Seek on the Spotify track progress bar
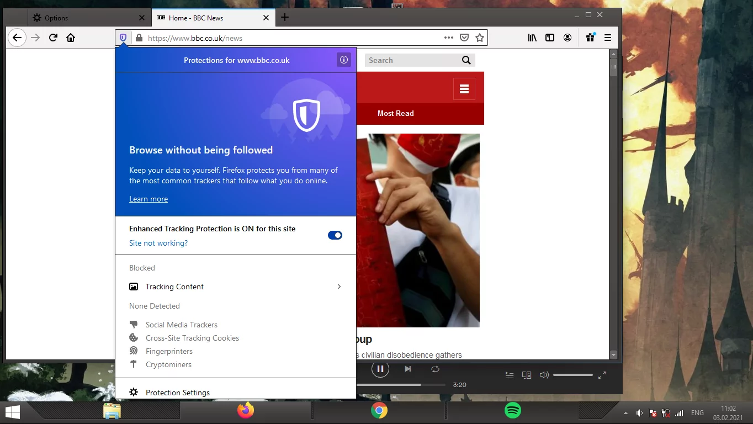The height and width of the screenshot is (424, 753). tap(401, 384)
